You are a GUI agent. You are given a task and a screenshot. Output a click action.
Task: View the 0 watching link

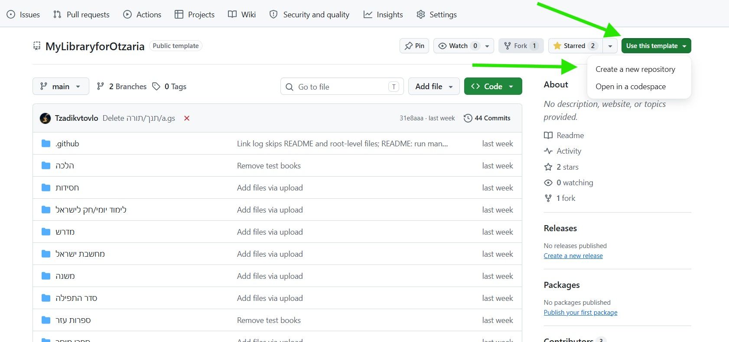[x=569, y=183]
